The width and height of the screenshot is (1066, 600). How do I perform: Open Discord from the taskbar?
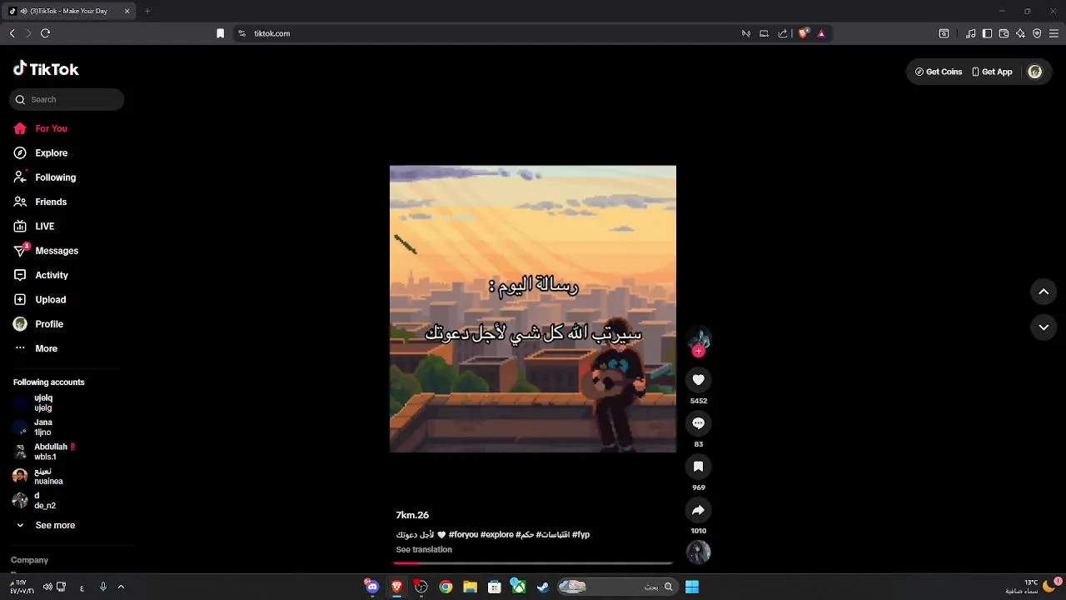[371, 587]
